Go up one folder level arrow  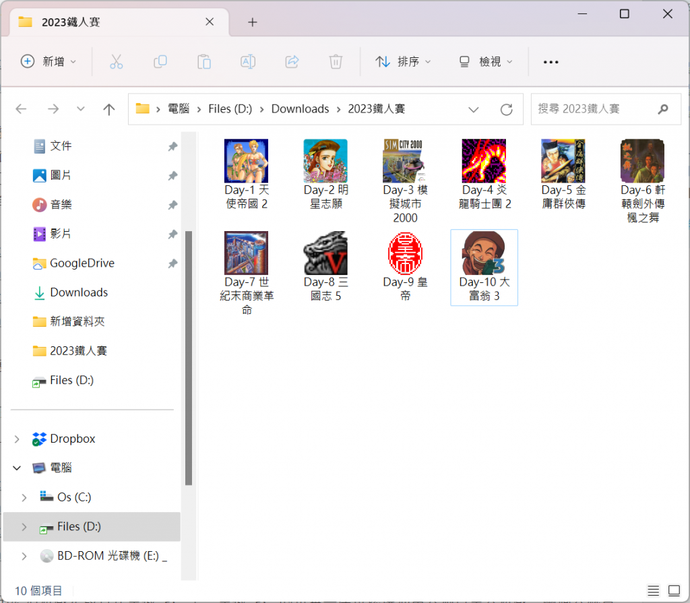pos(108,108)
